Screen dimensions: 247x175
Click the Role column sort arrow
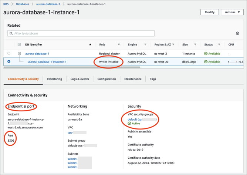click(x=119, y=45)
